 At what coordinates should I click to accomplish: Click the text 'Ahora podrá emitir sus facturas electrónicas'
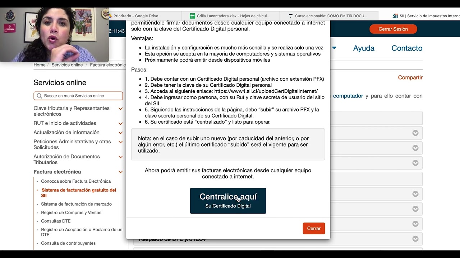coord(228,173)
